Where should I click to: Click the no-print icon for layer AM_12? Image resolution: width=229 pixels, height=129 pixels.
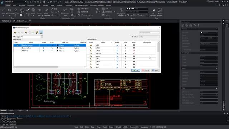(134, 51)
